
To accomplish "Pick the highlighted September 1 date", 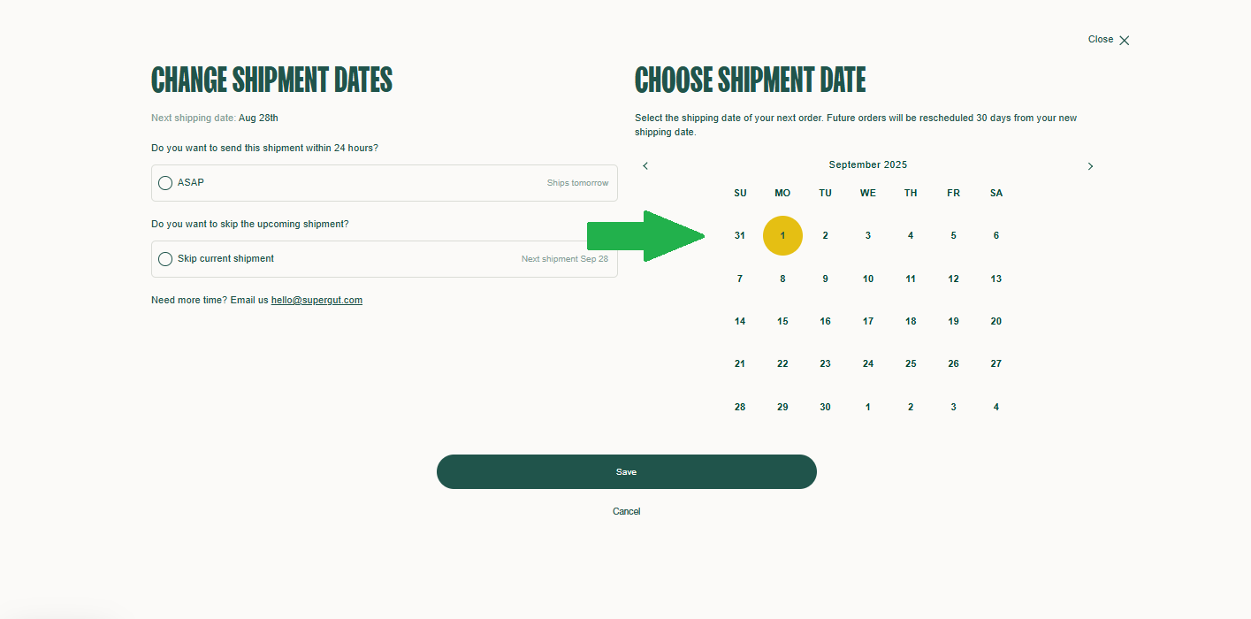I will click(x=782, y=236).
